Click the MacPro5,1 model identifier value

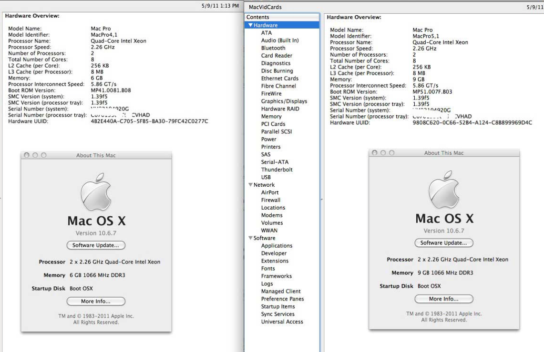pos(426,36)
